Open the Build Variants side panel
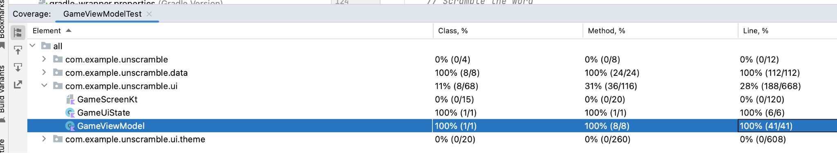 click(x=3, y=93)
